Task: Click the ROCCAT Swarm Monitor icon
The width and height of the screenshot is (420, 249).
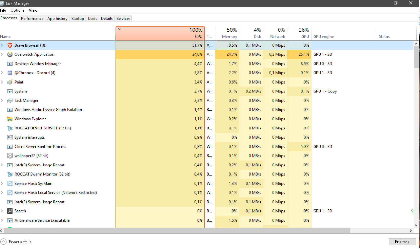Action: point(10,174)
